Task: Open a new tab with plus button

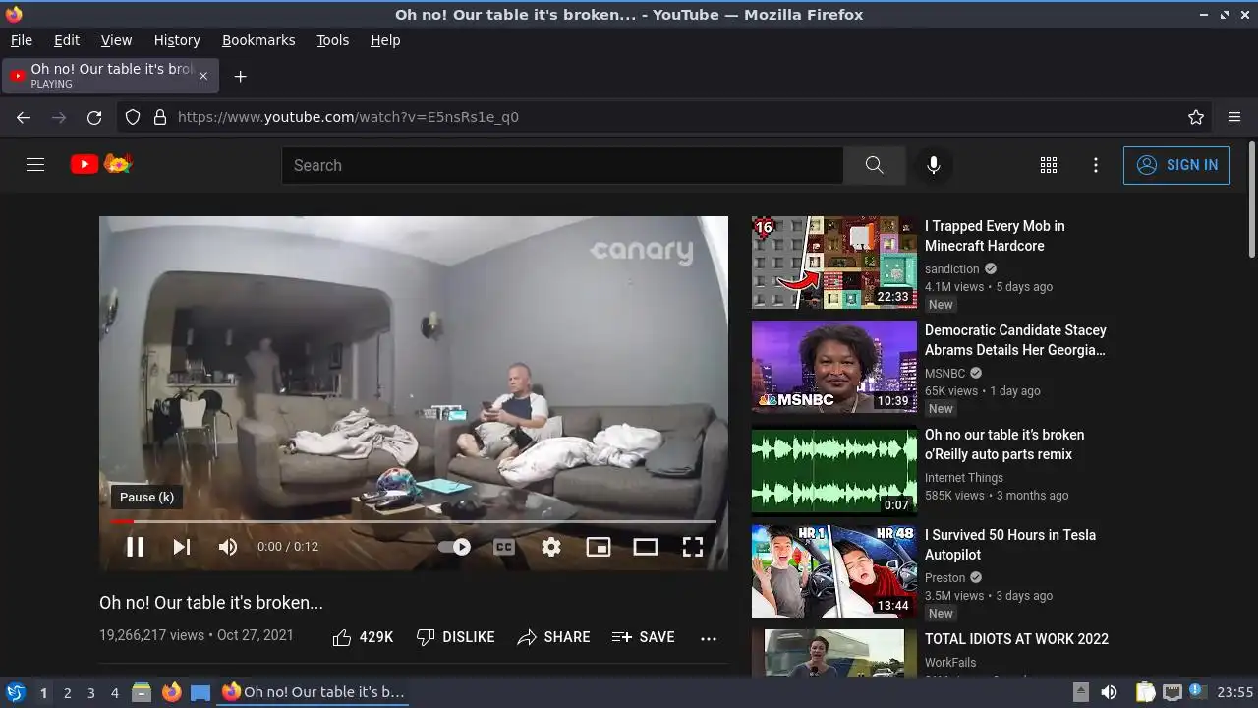Action: [240, 76]
